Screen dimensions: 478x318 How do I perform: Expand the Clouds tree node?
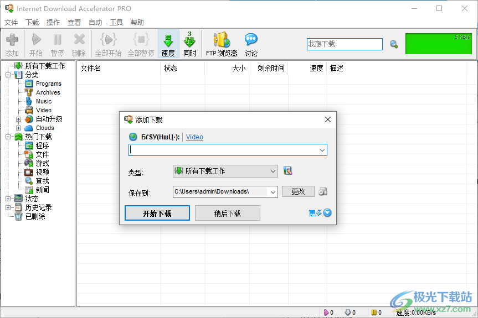19,128
